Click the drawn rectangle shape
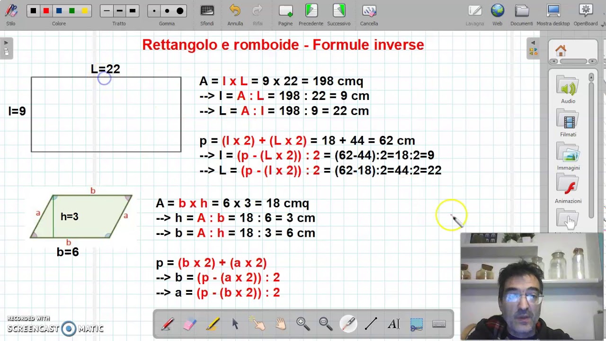The width and height of the screenshot is (606, 341). click(106, 115)
